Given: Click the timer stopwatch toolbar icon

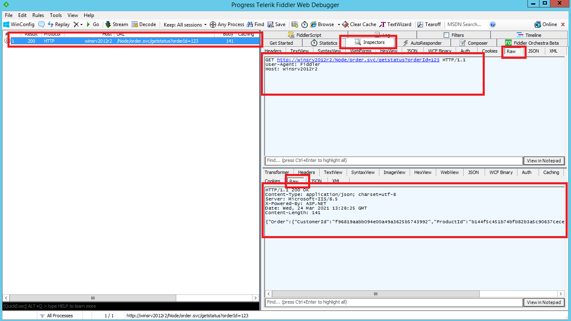Looking at the screenshot, I should point(304,24).
